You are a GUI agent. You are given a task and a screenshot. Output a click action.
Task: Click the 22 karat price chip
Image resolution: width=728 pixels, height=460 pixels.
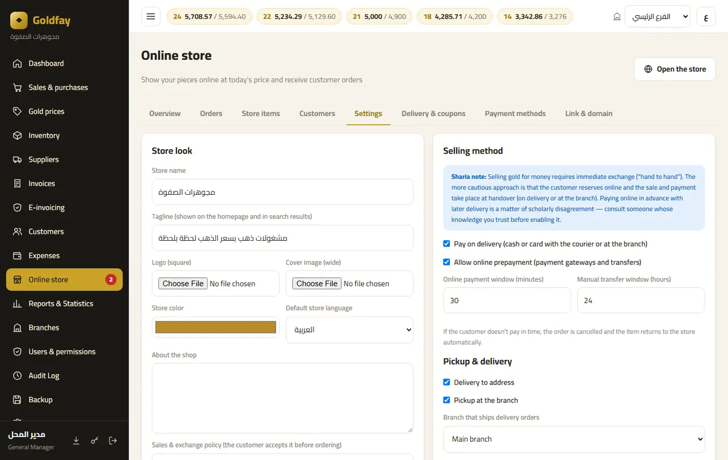tap(299, 17)
